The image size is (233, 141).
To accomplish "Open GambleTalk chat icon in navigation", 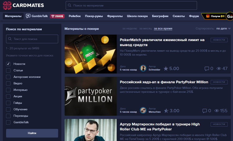I will 28,16.
